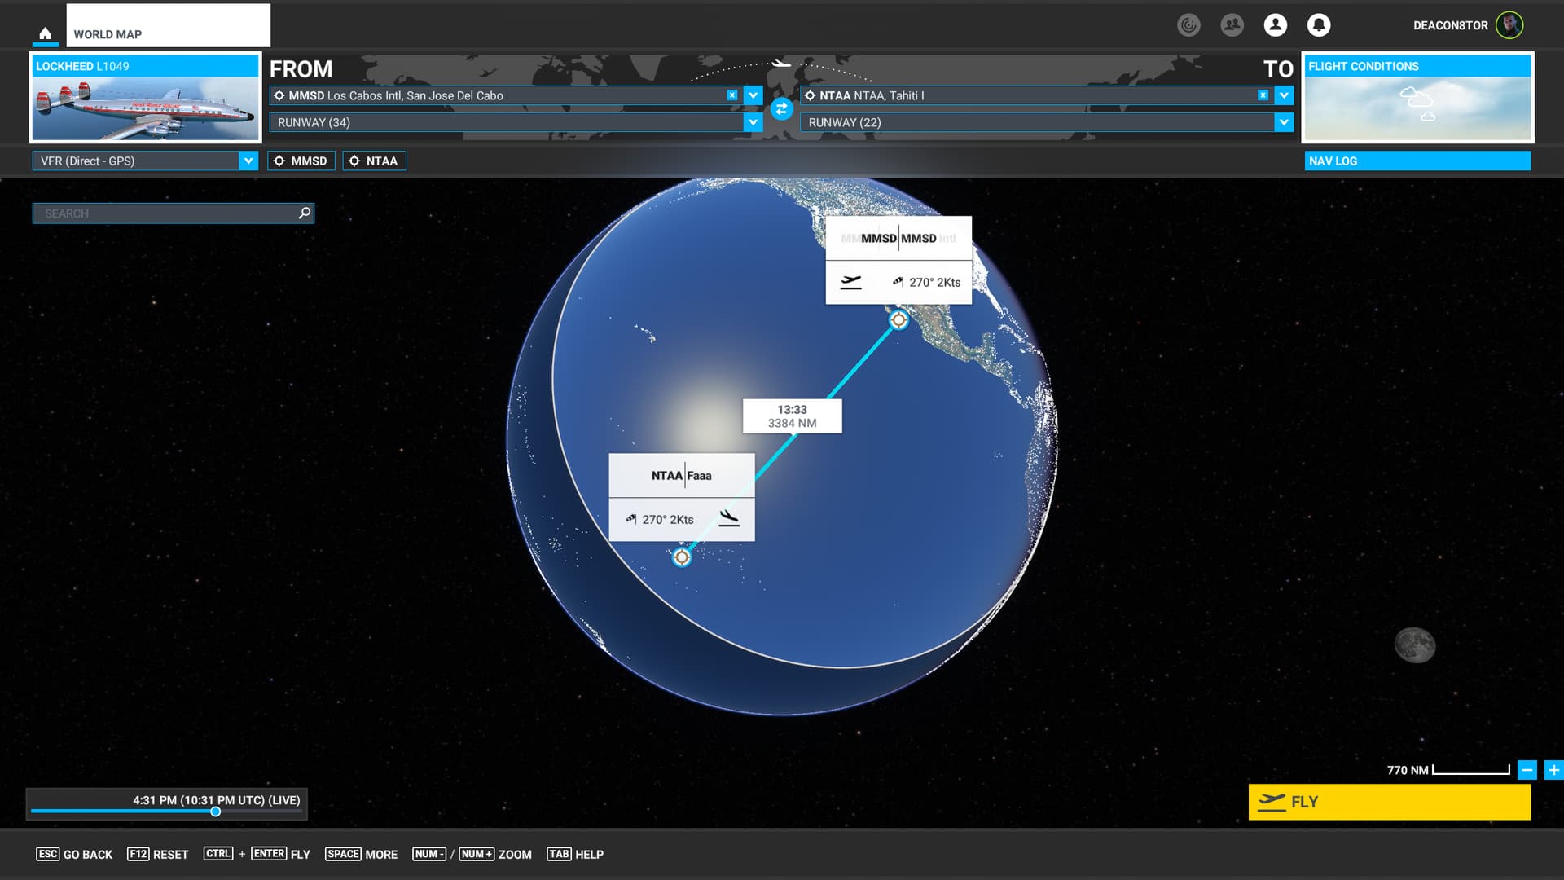
Task: Open the Lockheed L1049 aircraft thumbnail
Action: 146,98
